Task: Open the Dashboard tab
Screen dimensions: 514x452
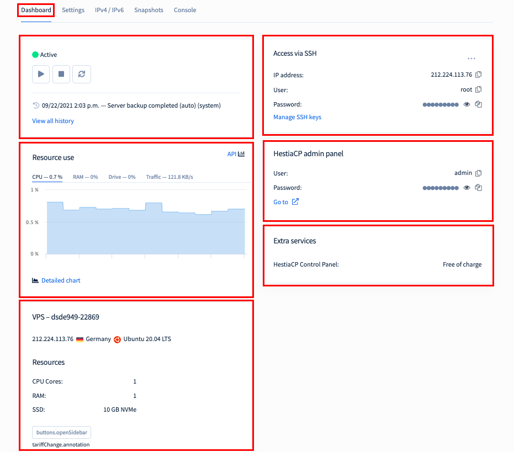Action: [x=36, y=10]
